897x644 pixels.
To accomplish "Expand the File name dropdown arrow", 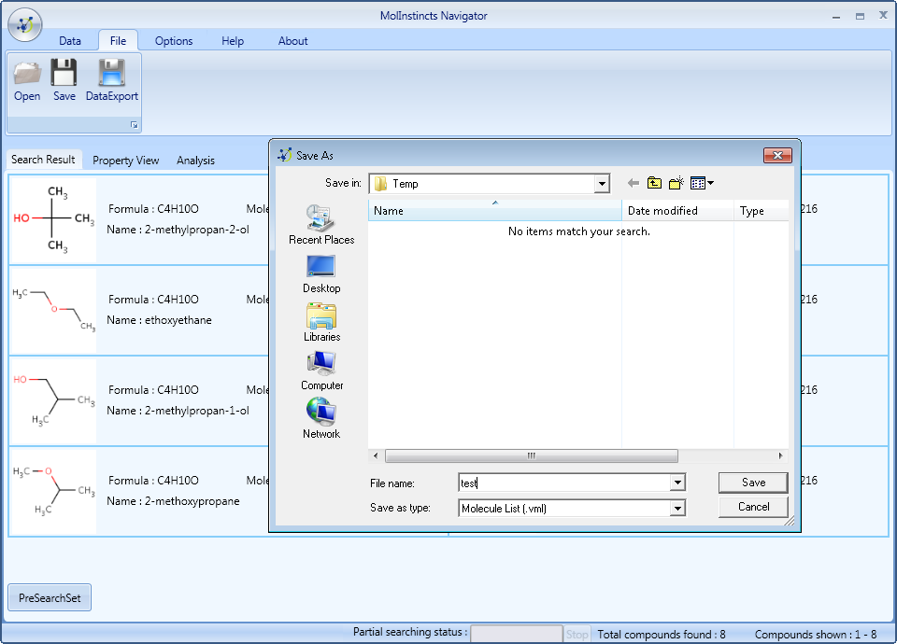I will coord(677,483).
